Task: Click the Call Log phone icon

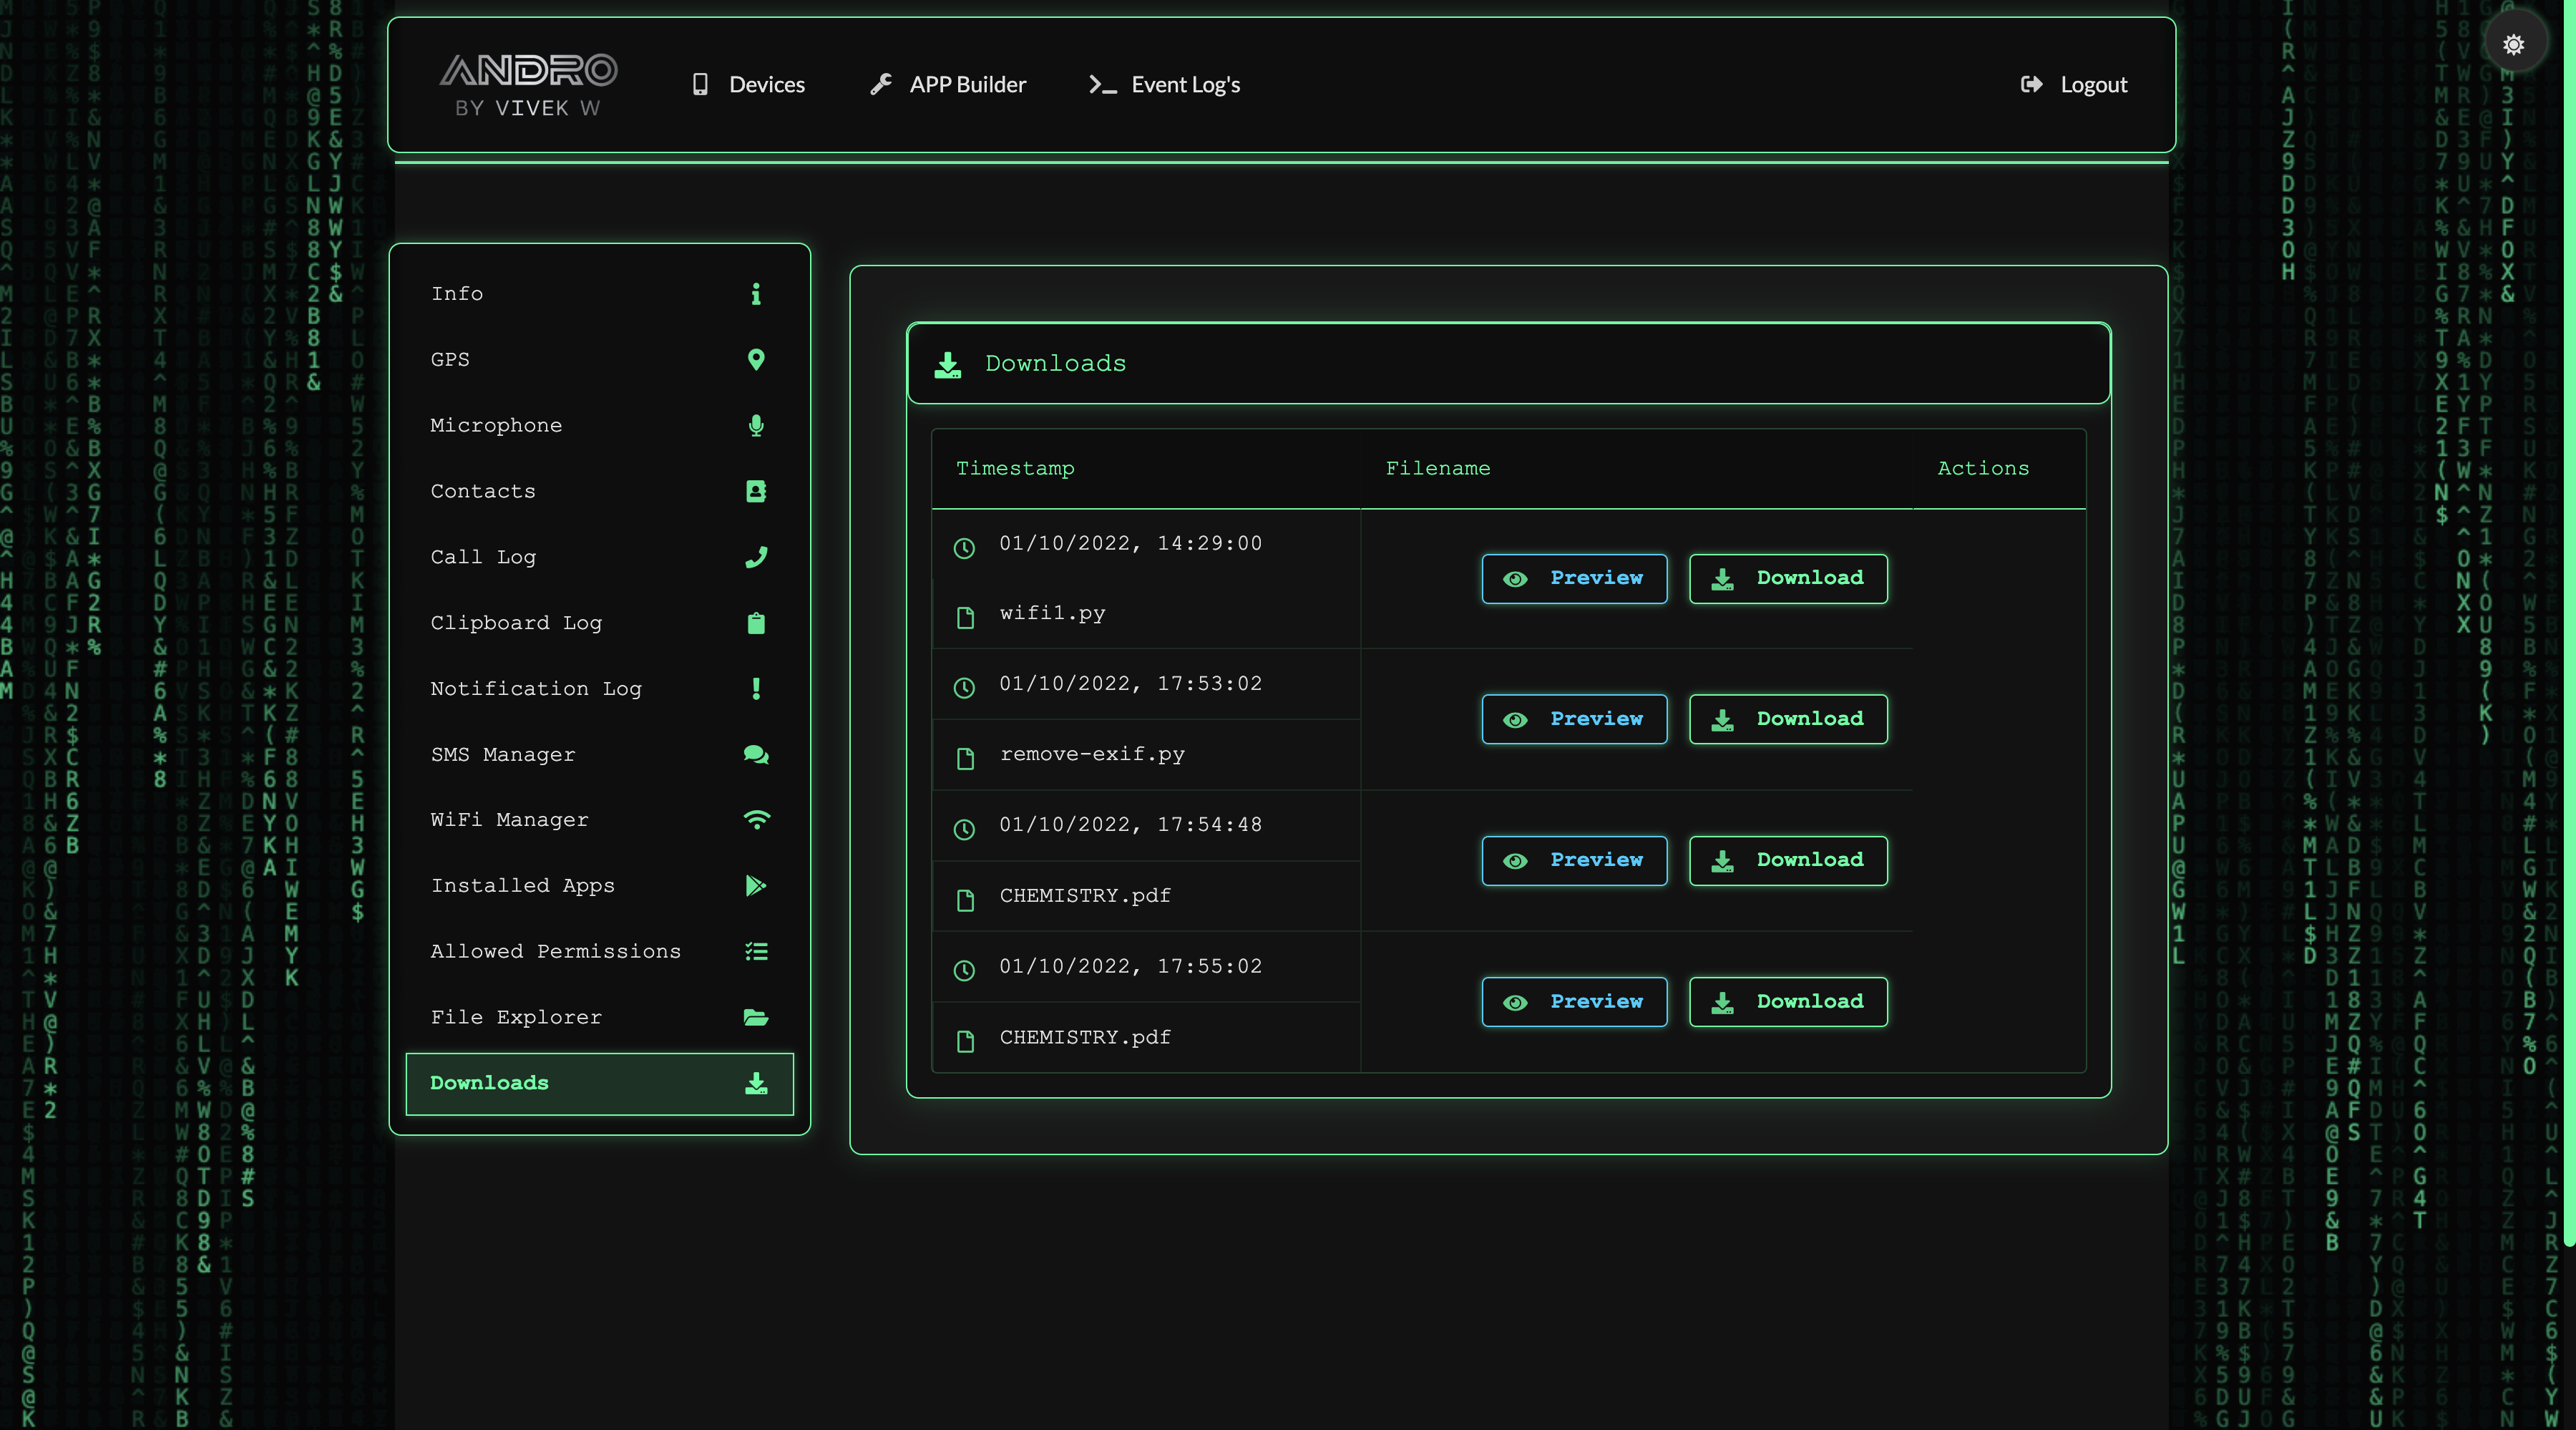Action: 756,557
